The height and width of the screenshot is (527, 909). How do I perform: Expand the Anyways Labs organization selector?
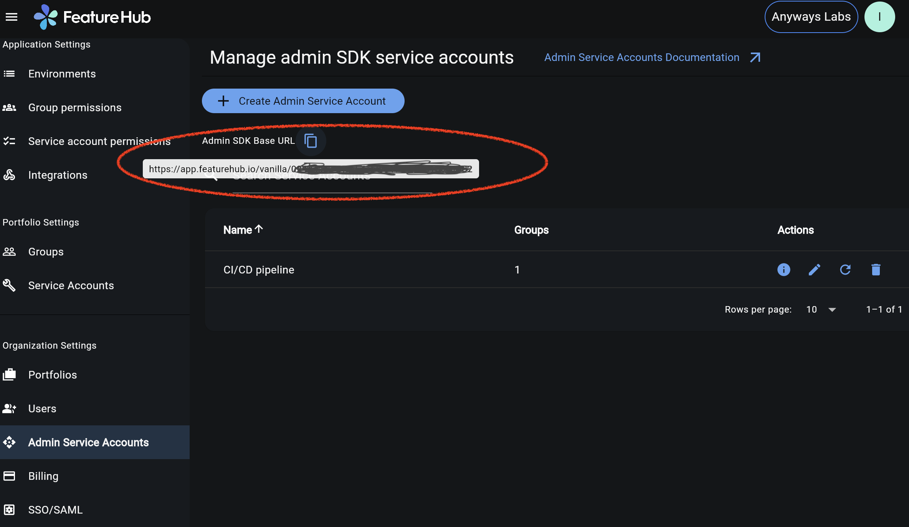[x=811, y=16]
